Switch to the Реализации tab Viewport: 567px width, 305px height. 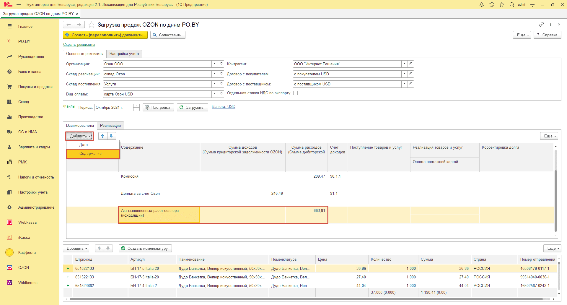(x=110, y=125)
